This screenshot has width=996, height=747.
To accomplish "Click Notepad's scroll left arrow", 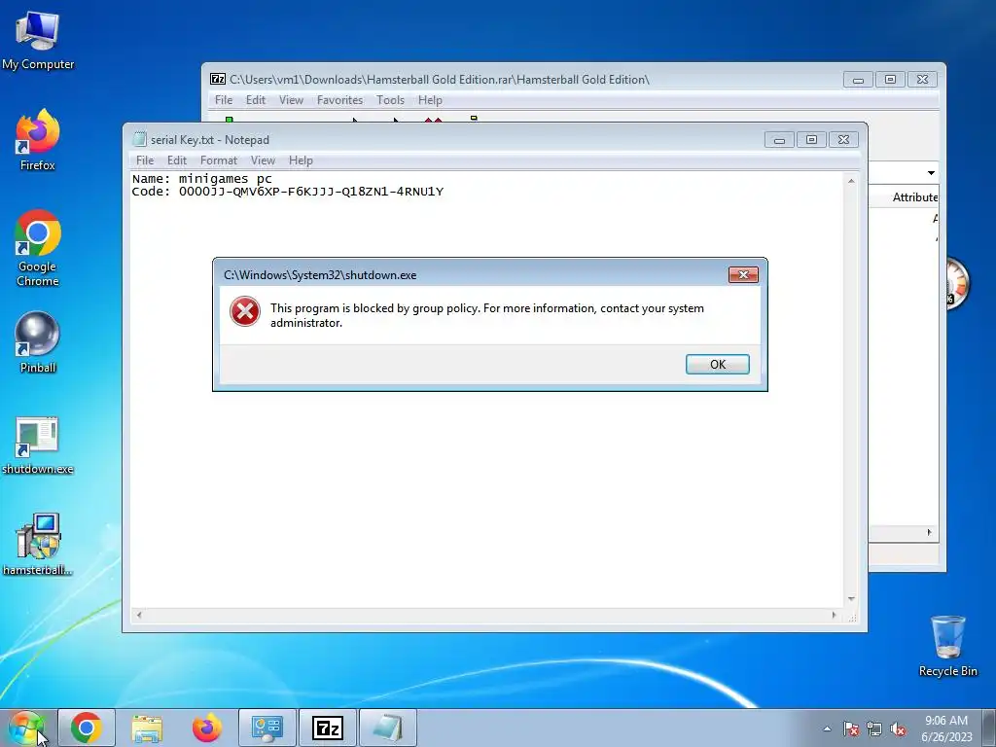I will (x=139, y=615).
